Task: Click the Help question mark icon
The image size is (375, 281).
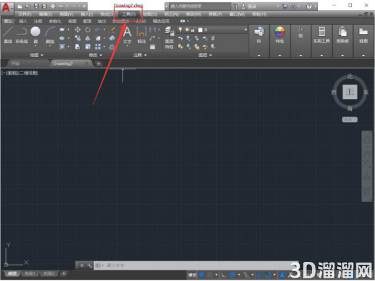Action: (x=309, y=7)
